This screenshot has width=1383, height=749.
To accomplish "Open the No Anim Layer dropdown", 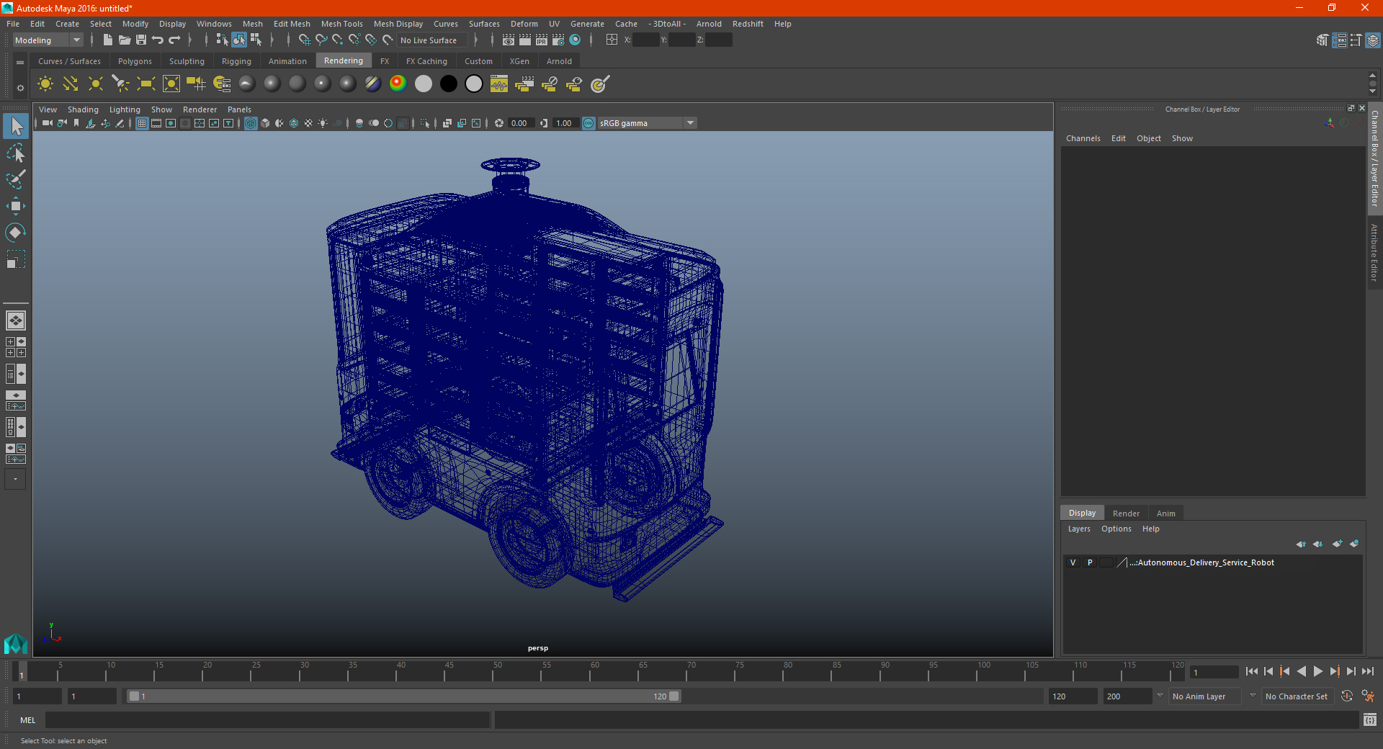I will pyautogui.click(x=1205, y=696).
